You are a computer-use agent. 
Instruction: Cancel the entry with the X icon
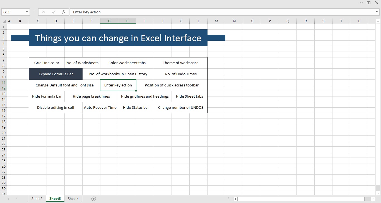point(44,12)
